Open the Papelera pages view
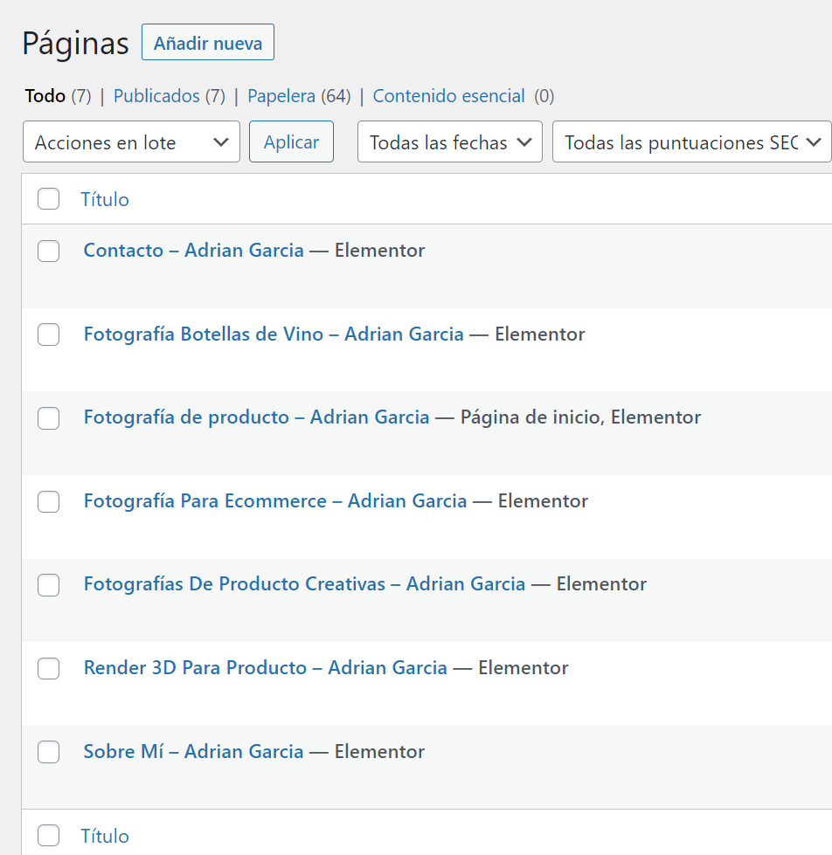 (281, 96)
